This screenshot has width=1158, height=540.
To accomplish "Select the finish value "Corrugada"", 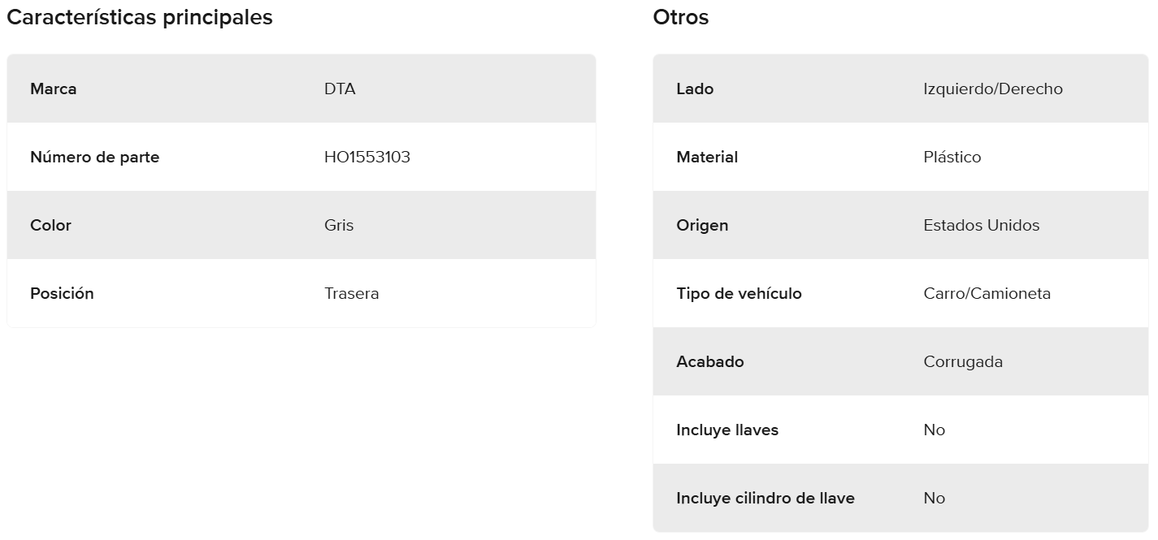I will coord(963,361).
